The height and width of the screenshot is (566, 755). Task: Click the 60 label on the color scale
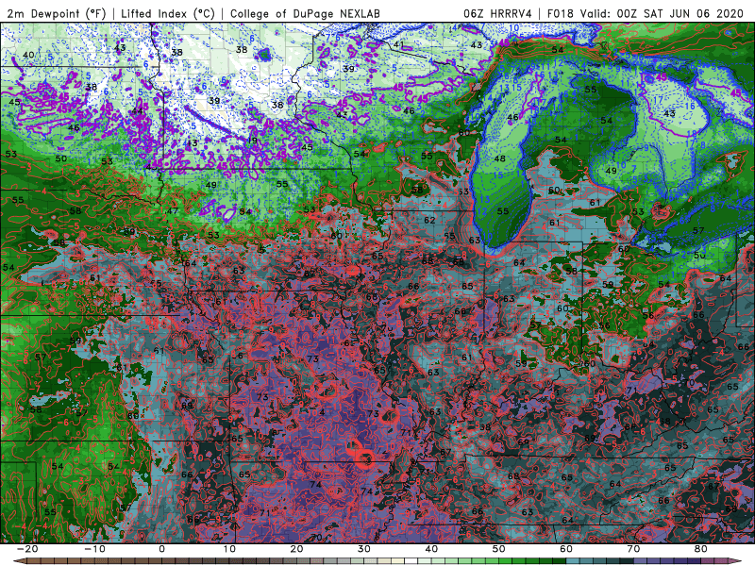(x=566, y=549)
